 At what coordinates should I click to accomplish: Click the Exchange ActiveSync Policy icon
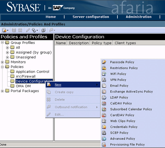pyautogui.click(x=104, y=92)
